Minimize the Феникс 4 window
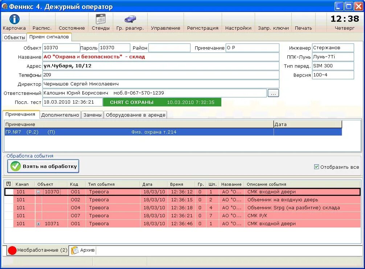Screen dimensions: 365x269 pos(339,6)
